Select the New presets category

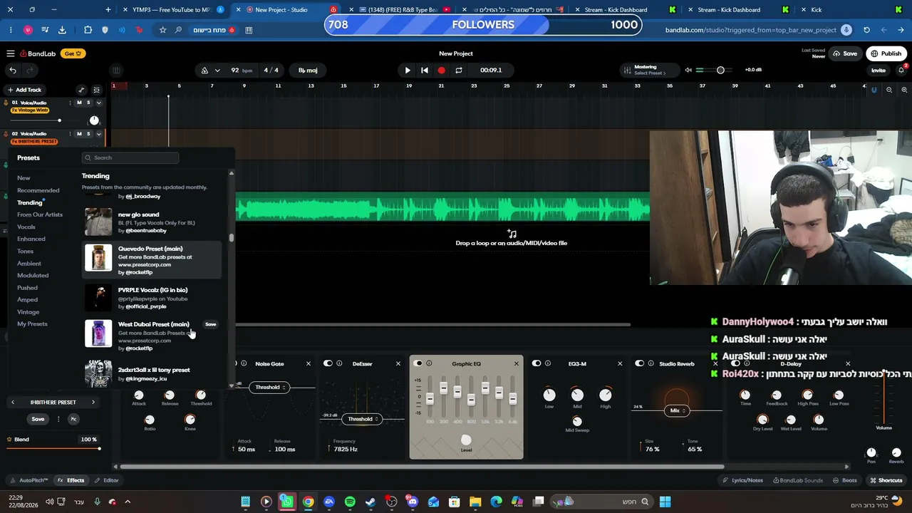point(24,178)
